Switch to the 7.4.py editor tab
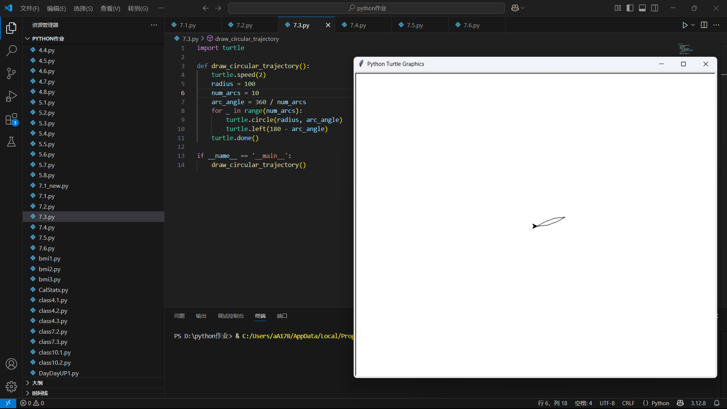The width and height of the screenshot is (727, 409). (x=358, y=25)
